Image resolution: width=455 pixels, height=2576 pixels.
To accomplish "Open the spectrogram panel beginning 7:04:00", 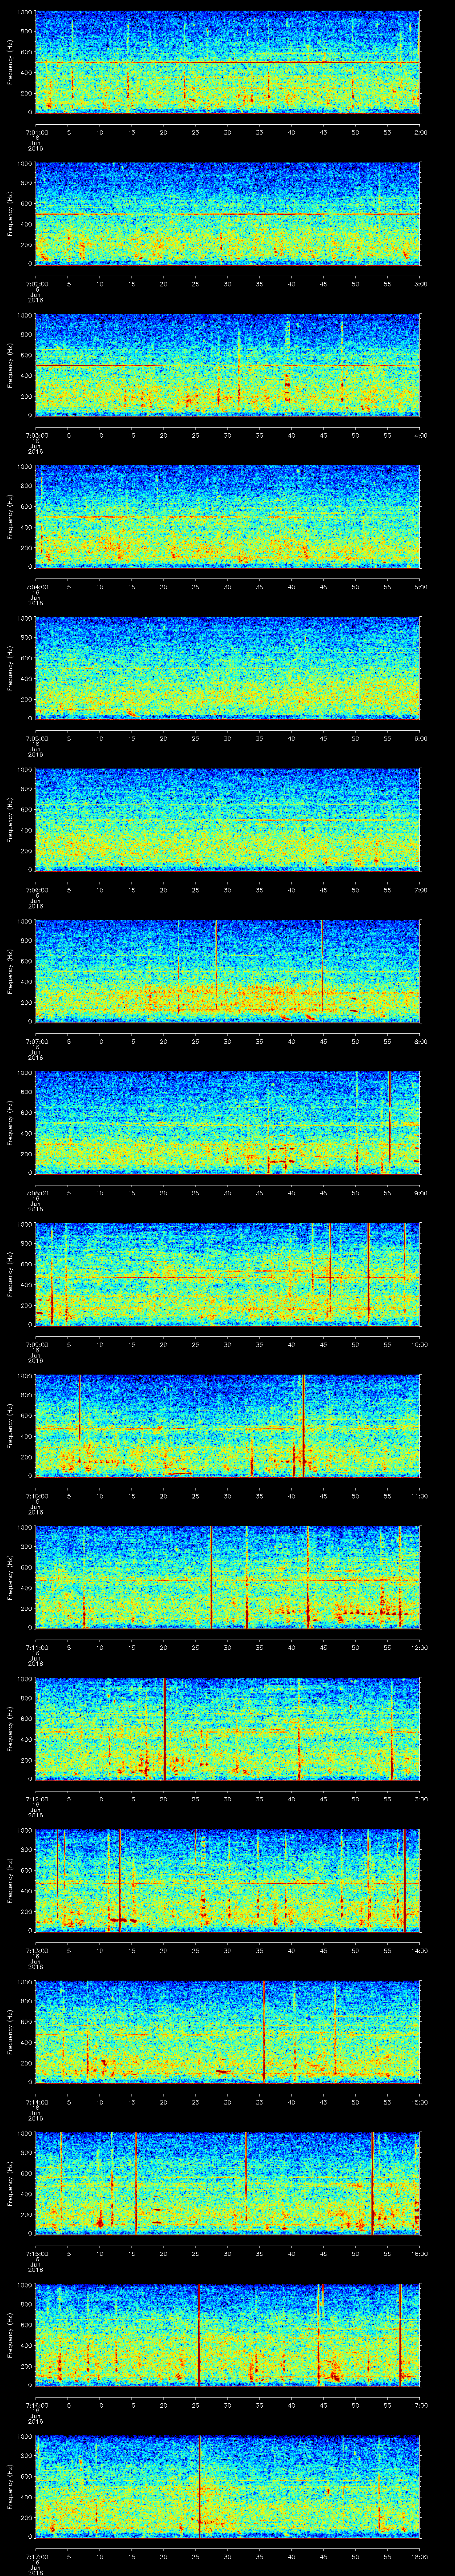I will click(228, 517).
